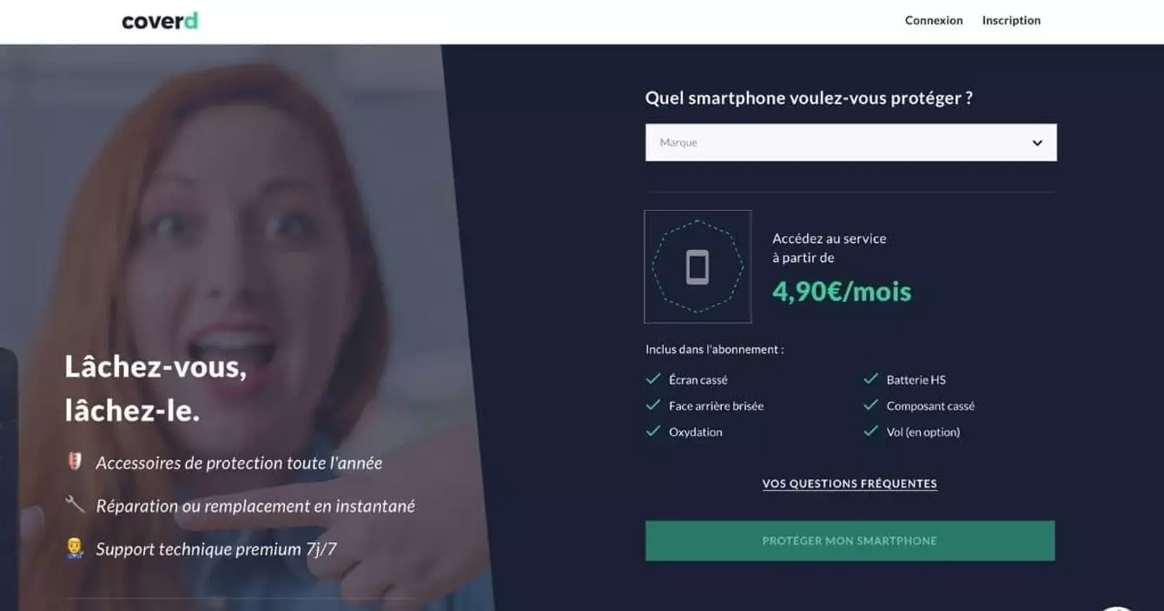Screen dimensions: 1164x611
Task: Open the Inscription menu item
Action: (1011, 21)
